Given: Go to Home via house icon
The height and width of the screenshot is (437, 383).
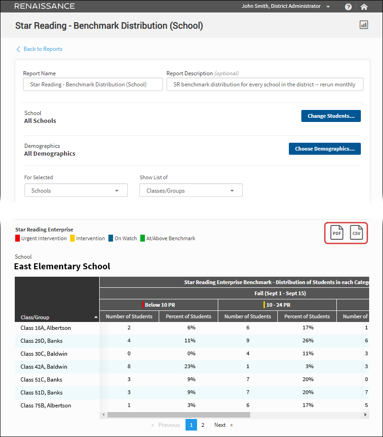Looking at the screenshot, I should click(364, 6).
